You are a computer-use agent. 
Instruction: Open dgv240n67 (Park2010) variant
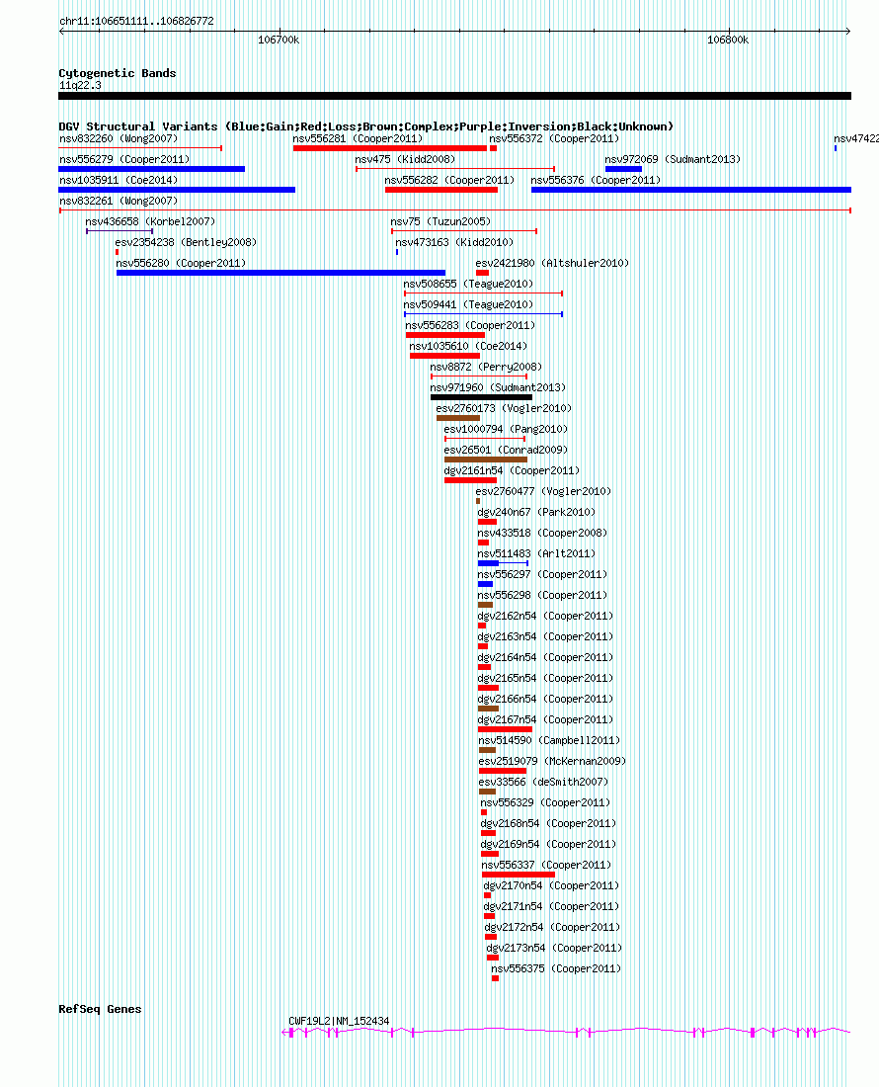[x=487, y=522]
